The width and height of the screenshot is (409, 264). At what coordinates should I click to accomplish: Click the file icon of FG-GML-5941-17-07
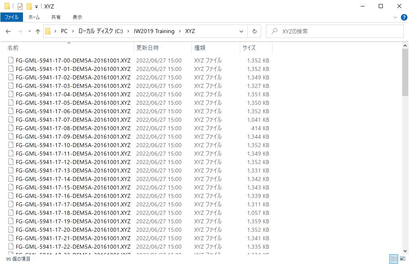pyautogui.click(x=11, y=120)
